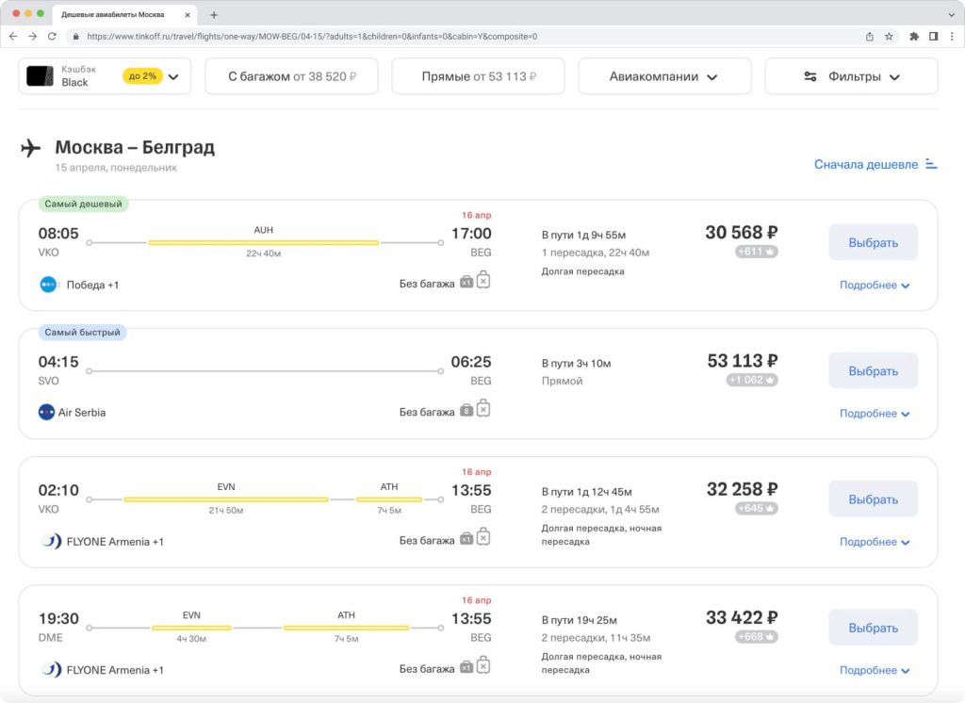
Task: Choose the 30 568 ₽ Победа flight
Action: (x=874, y=242)
